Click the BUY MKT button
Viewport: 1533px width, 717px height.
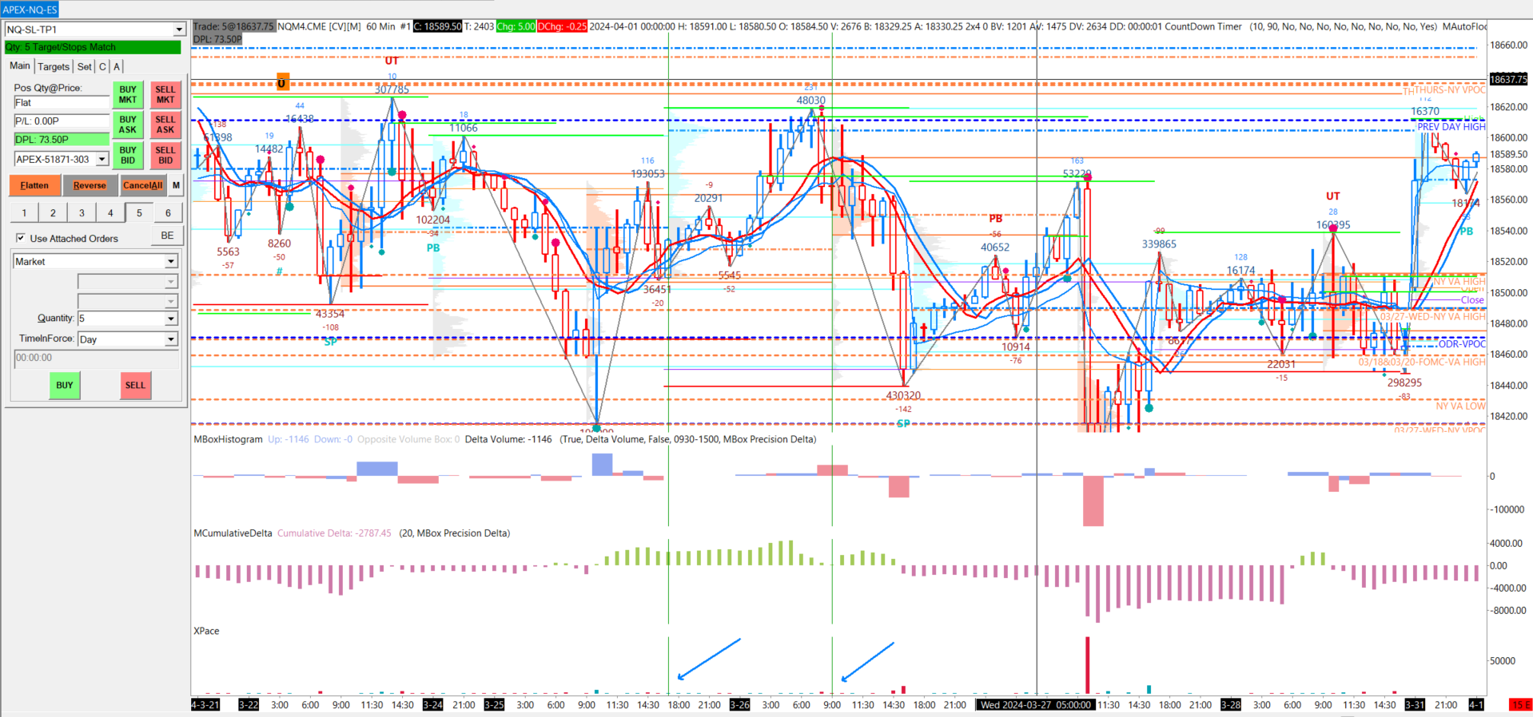128,95
